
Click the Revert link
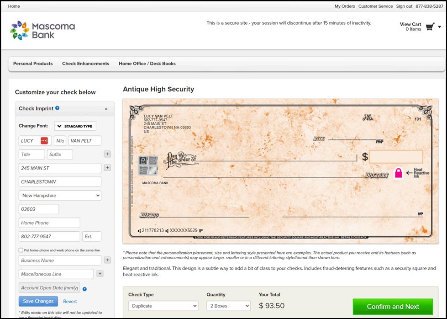(x=70, y=301)
